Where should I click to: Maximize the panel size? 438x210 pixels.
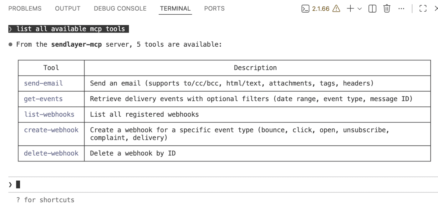tap(423, 8)
